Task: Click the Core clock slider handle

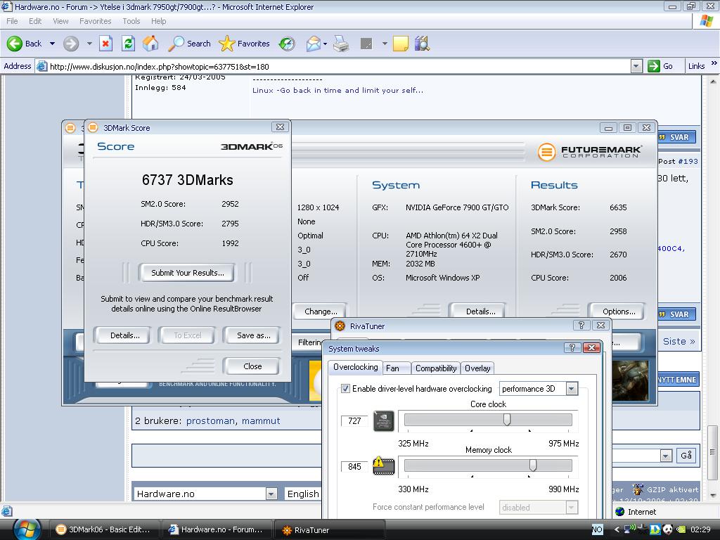Action: pyautogui.click(x=506, y=420)
